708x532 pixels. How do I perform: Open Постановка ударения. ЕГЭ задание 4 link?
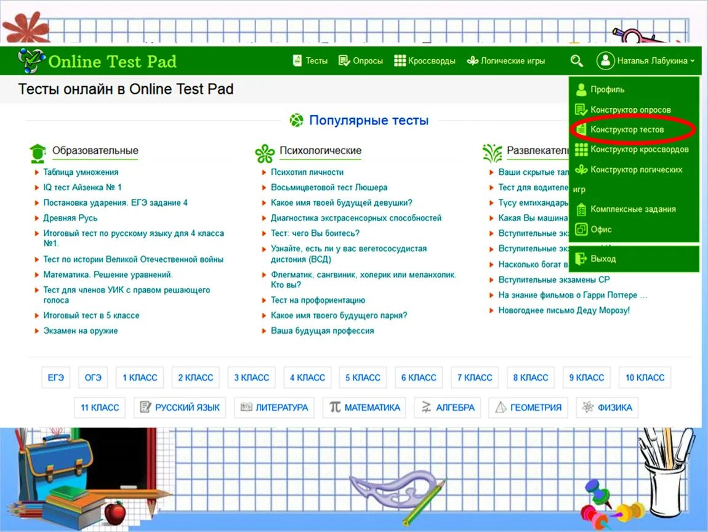pos(115,203)
